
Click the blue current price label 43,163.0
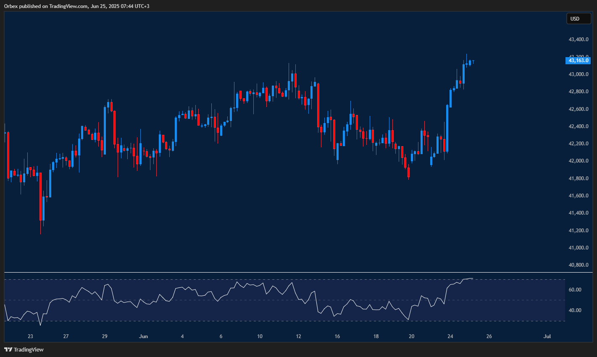579,60
